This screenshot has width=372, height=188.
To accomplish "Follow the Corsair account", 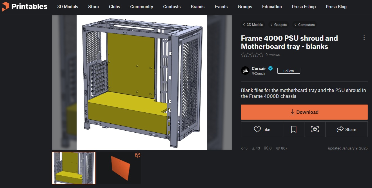I will 289,71.
